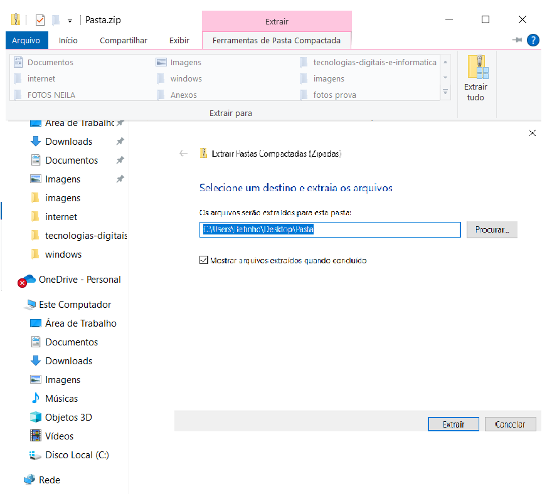Click the Properties checkmark quick access icon

tap(40, 20)
